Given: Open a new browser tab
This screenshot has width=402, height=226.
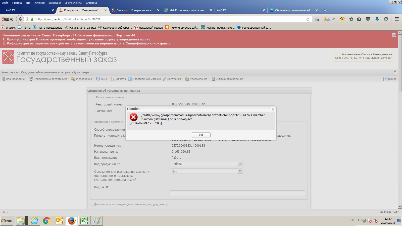Looking at the screenshot, I should (325, 10).
